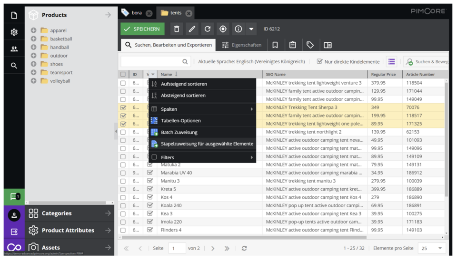Open the Categories panel

[70, 213]
